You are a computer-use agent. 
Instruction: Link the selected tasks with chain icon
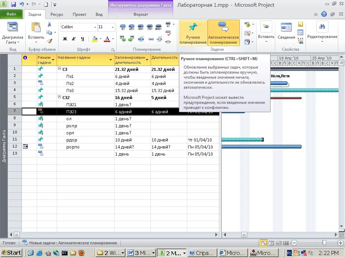[x=151, y=39]
